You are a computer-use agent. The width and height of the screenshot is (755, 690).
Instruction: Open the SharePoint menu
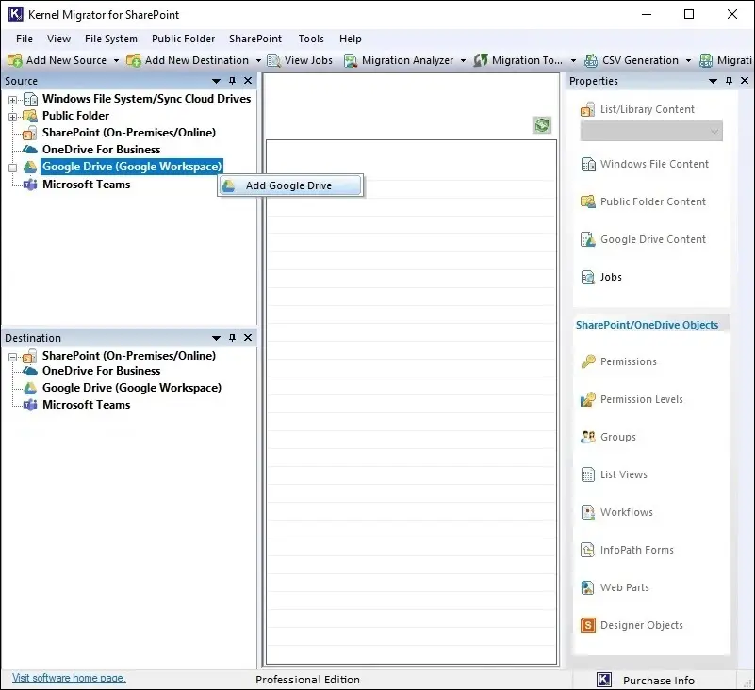(x=255, y=39)
